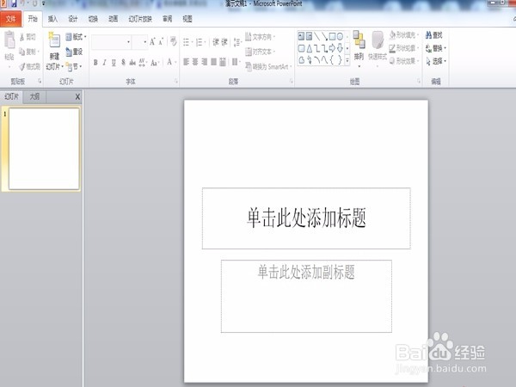Switch to the Animations (动画) tab
The image size is (516, 387).
(x=114, y=19)
